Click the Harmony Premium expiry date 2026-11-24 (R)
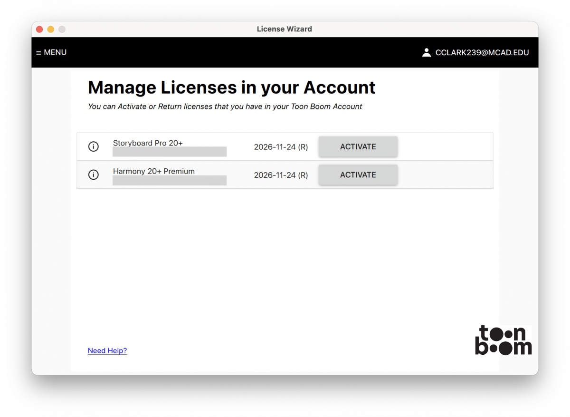The height and width of the screenshot is (417, 570). [281, 175]
